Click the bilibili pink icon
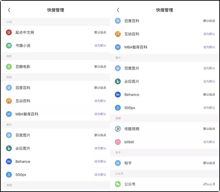This screenshot has width=220, height=192. (x=118, y=142)
